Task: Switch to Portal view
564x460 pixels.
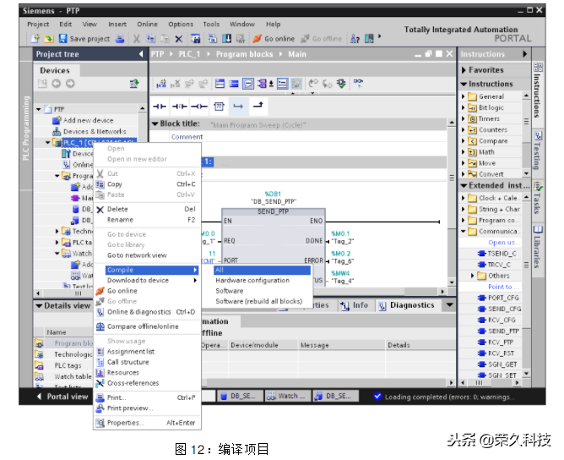Action: [62, 397]
